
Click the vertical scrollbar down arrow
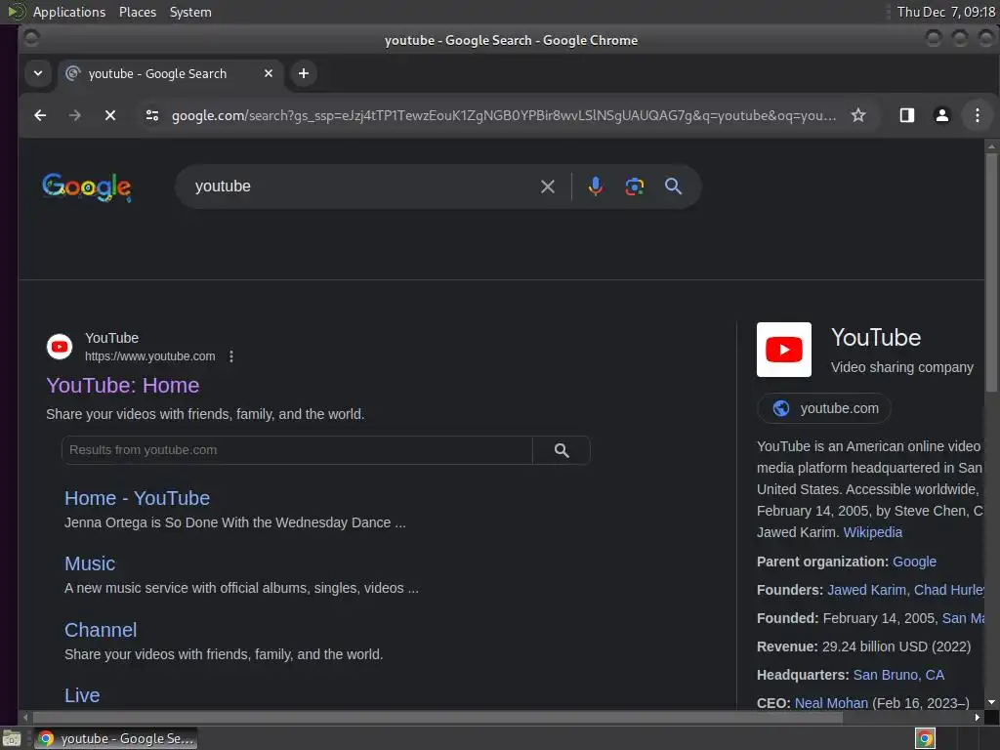[x=991, y=702]
